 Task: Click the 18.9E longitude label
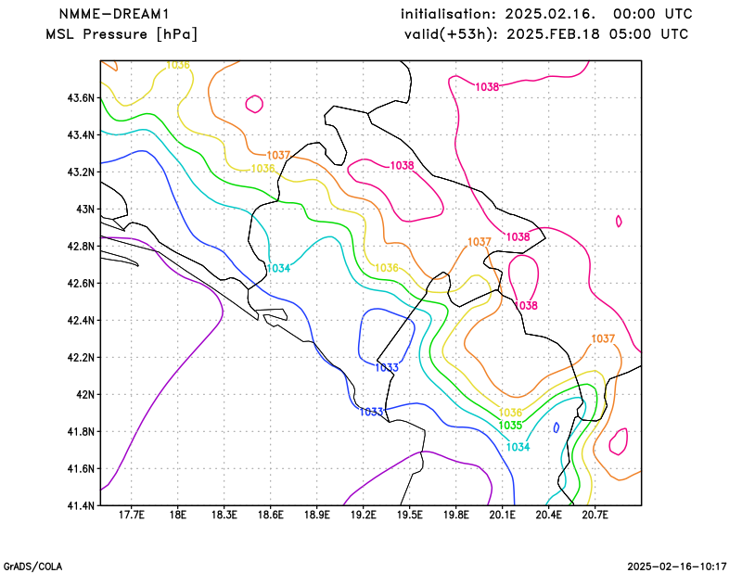[x=316, y=515]
